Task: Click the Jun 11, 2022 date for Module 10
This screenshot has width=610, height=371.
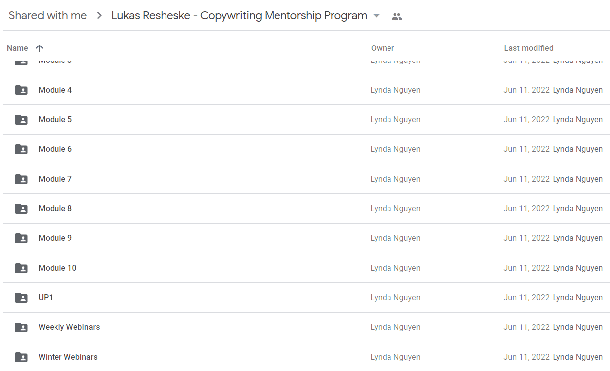Action: (x=527, y=268)
